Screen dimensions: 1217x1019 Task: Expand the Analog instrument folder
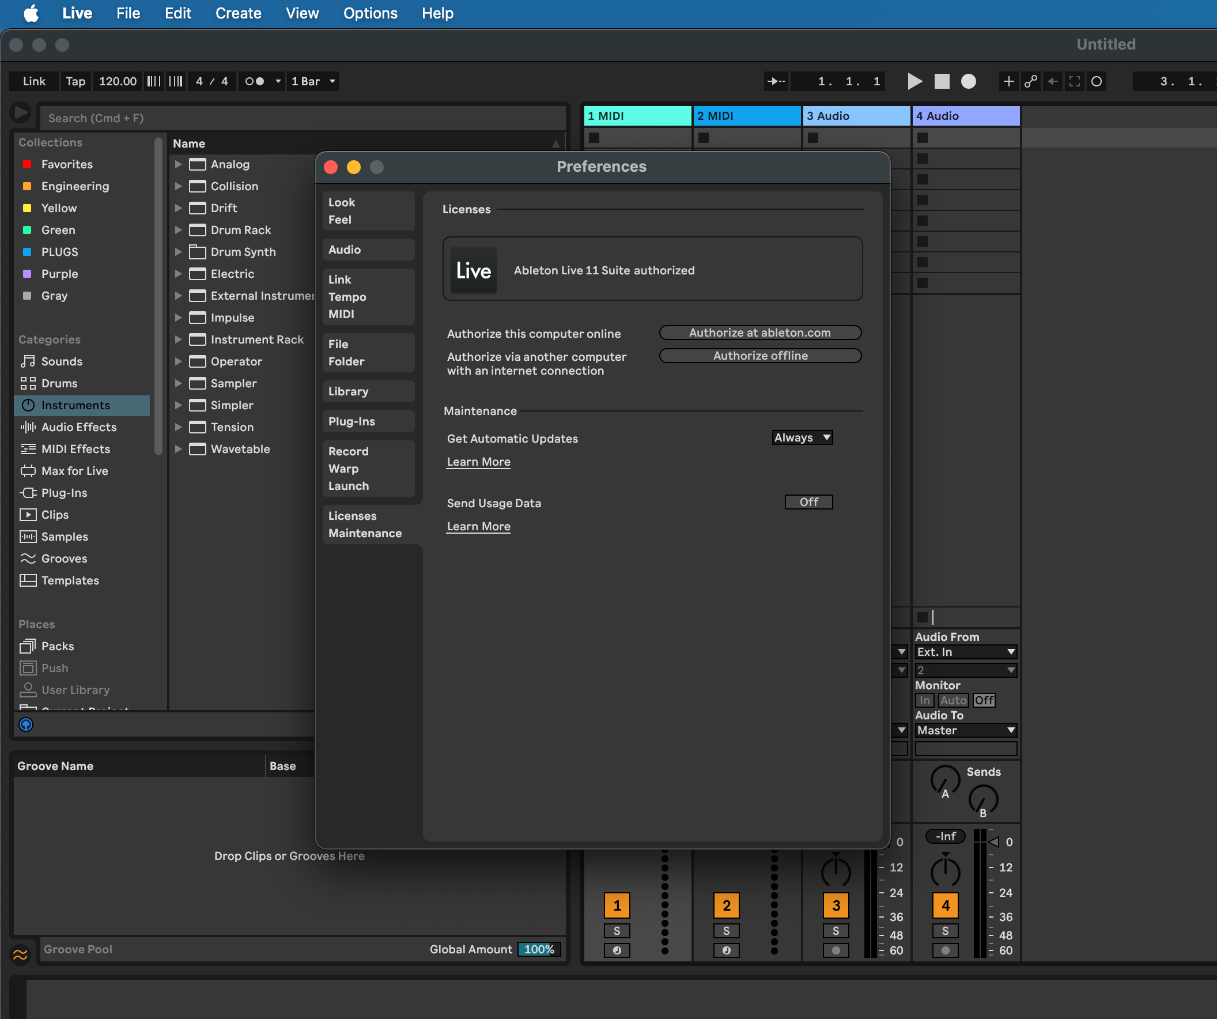click(x=179, y=164)
